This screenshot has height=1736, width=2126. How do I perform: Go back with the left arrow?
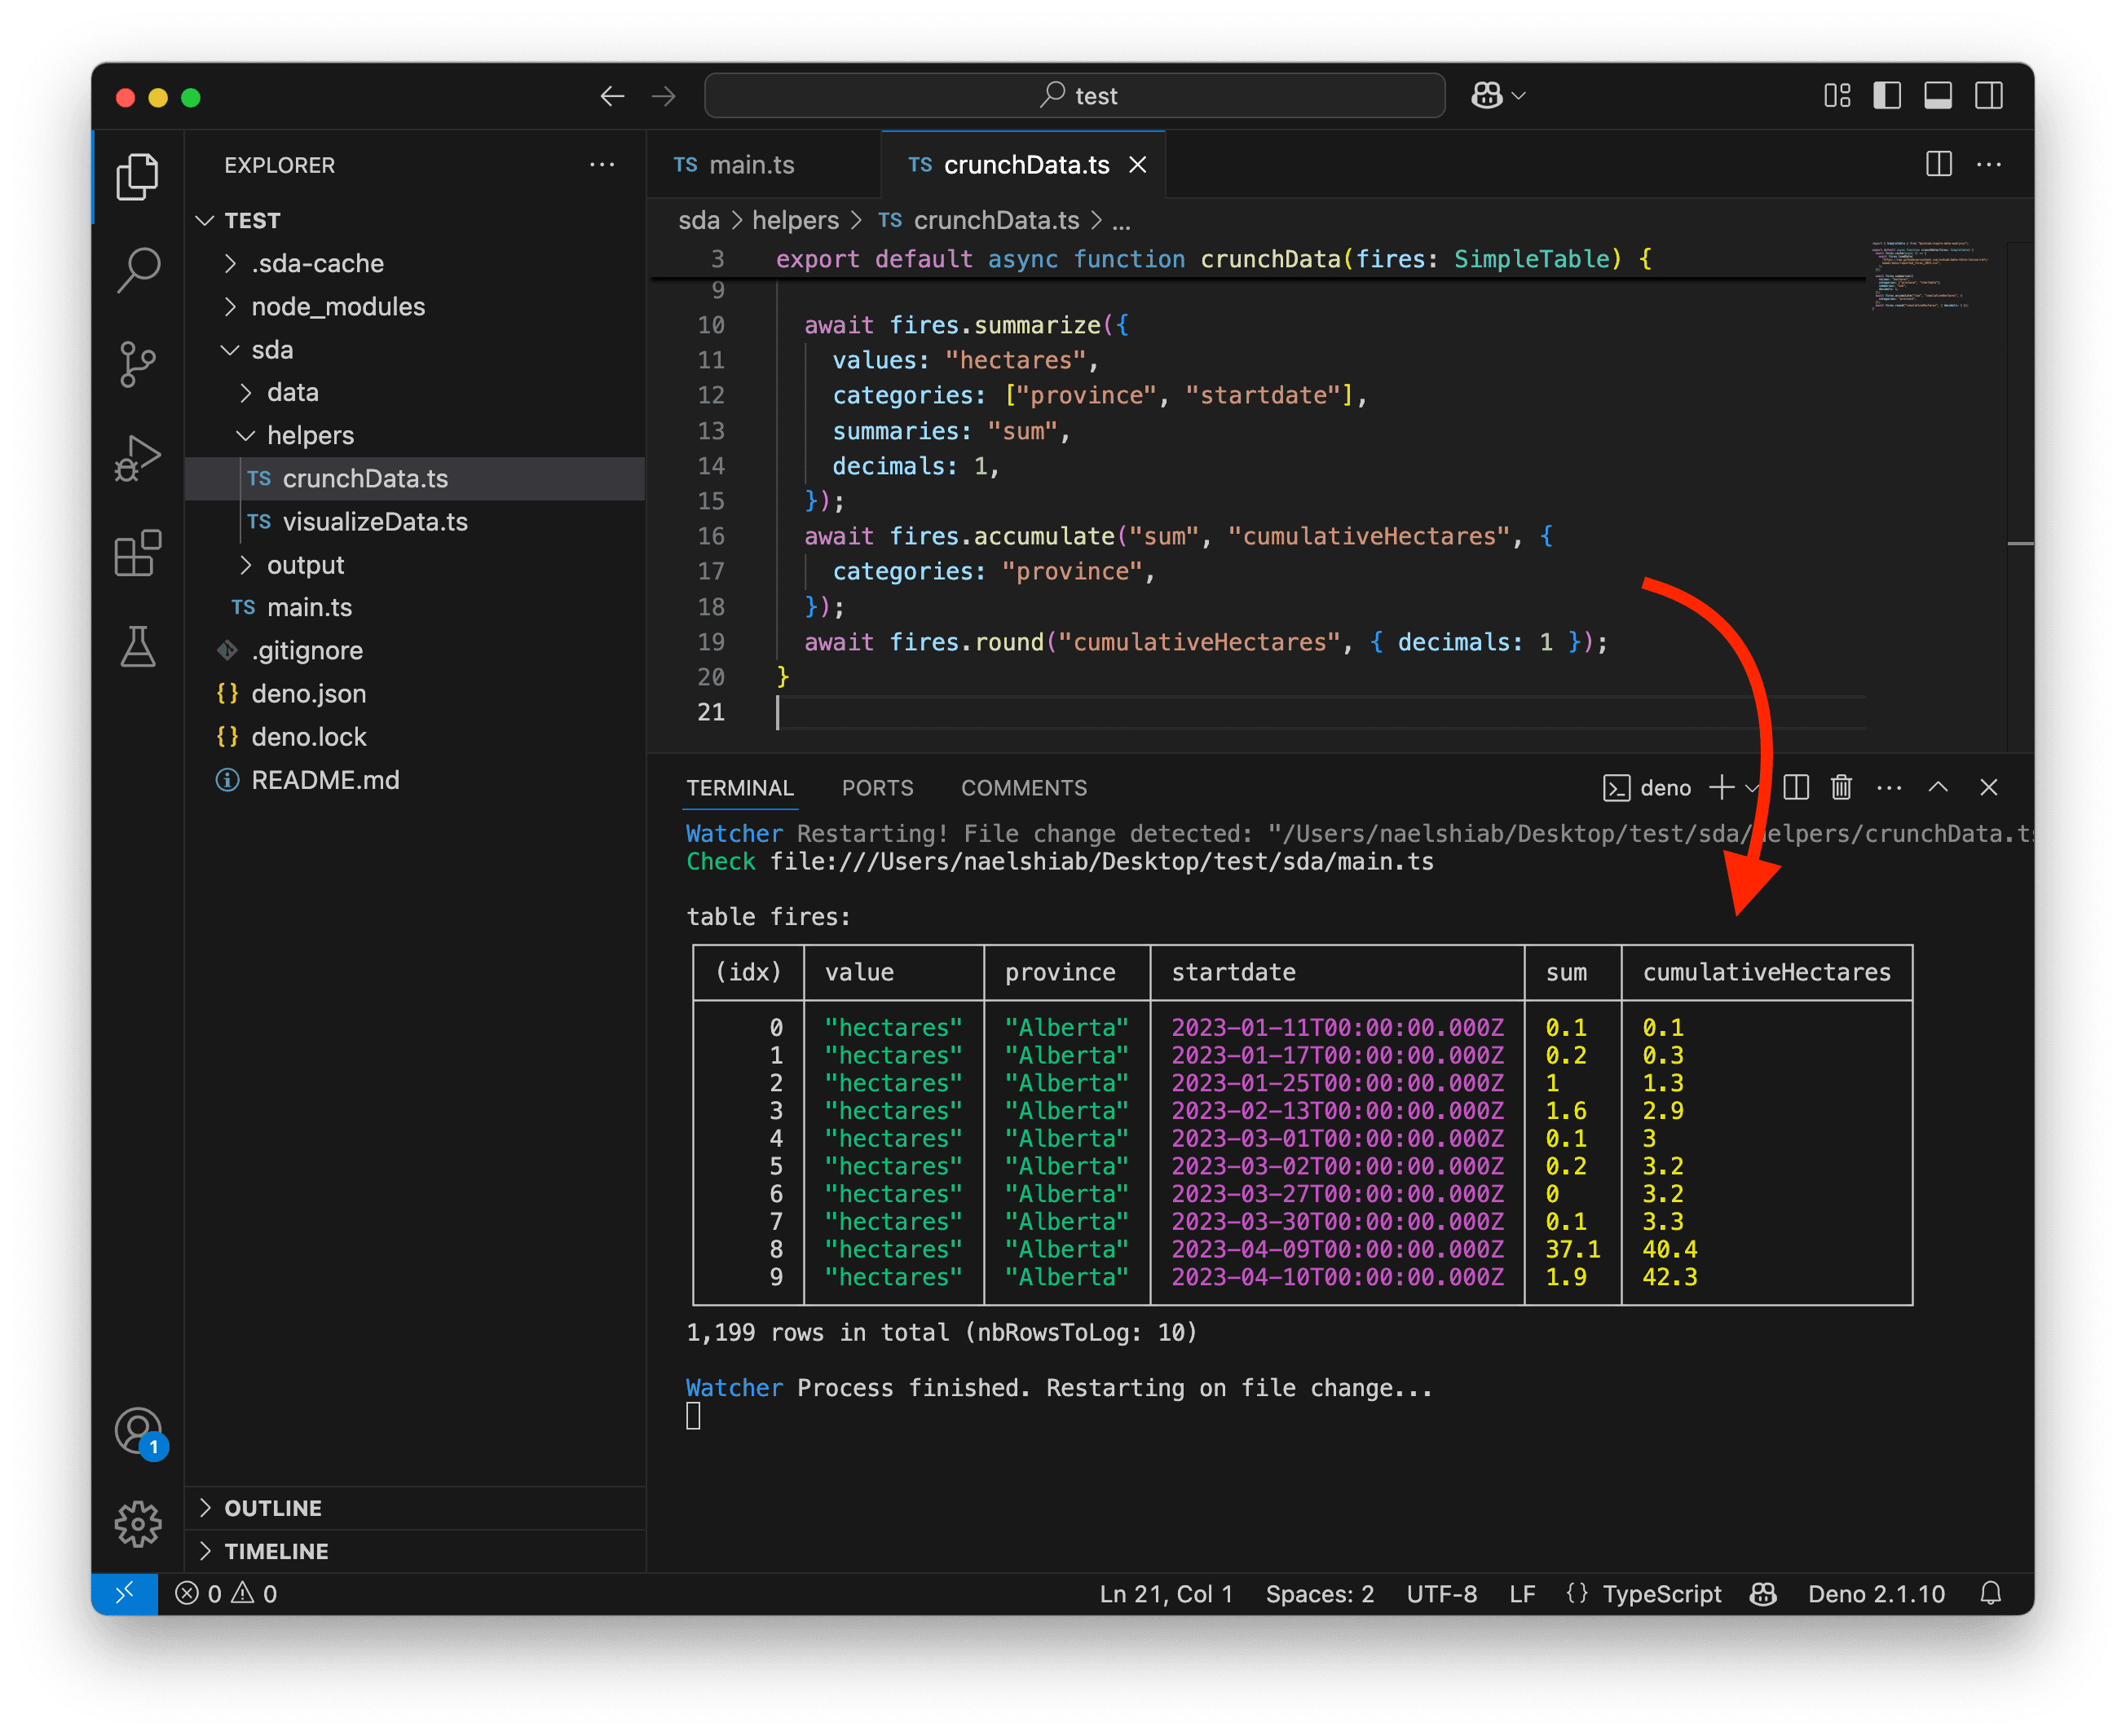pyautogui.click(x=612, y=96)
